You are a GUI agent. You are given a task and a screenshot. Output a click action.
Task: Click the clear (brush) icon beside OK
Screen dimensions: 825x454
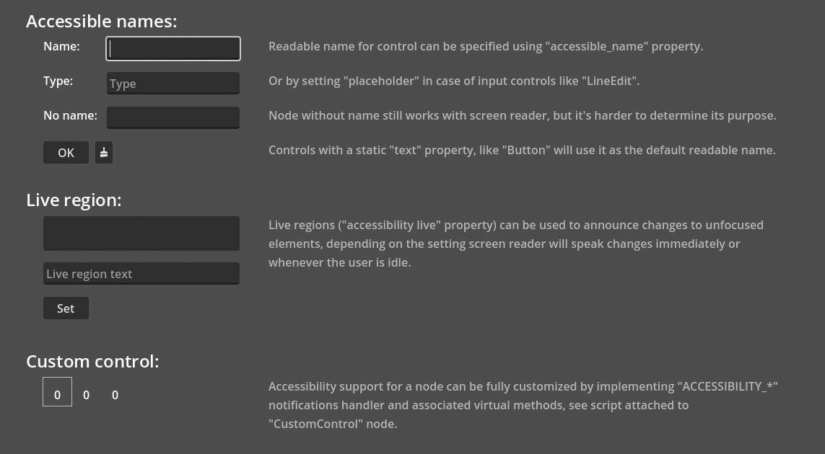[x=104, y=152]
